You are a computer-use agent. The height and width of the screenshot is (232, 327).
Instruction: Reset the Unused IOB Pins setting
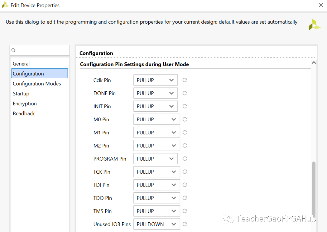[x=185, y=224]
